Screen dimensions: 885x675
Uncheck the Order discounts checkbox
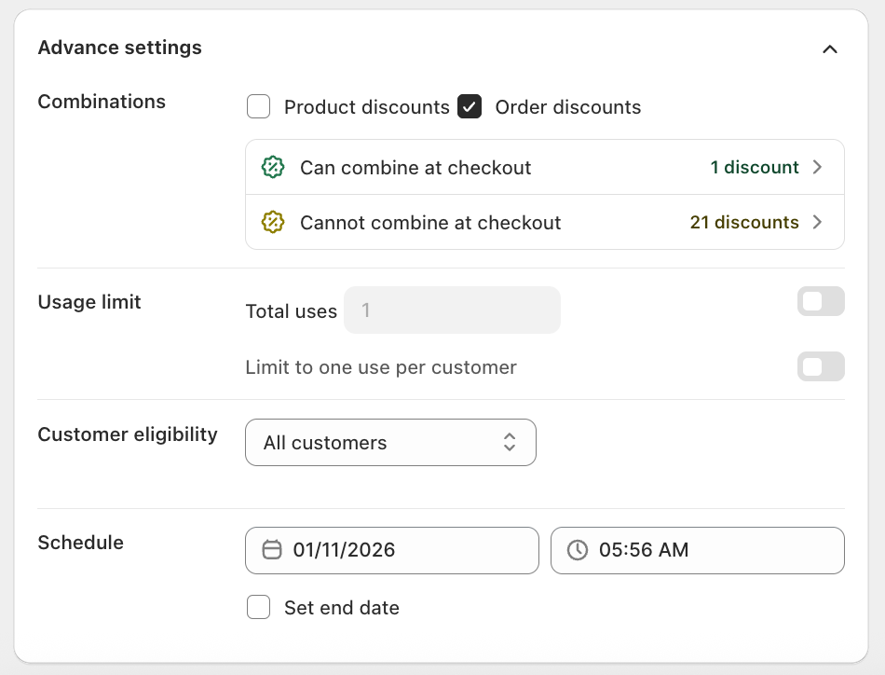coord(470,107)
